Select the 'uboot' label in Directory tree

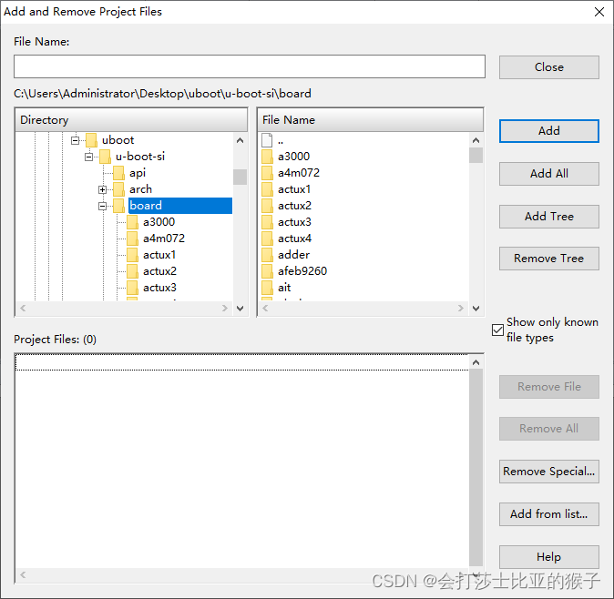point(118,140)
